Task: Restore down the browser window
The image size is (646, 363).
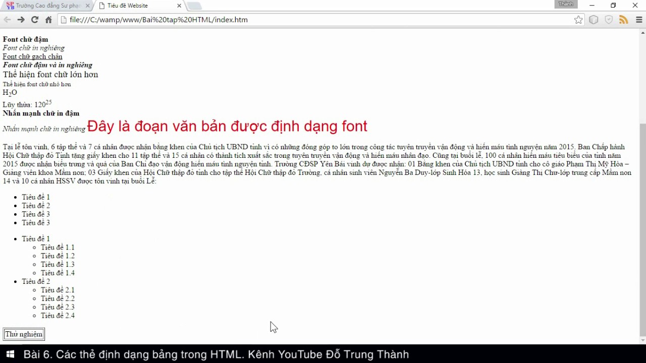Action: [x=613, y=5]
